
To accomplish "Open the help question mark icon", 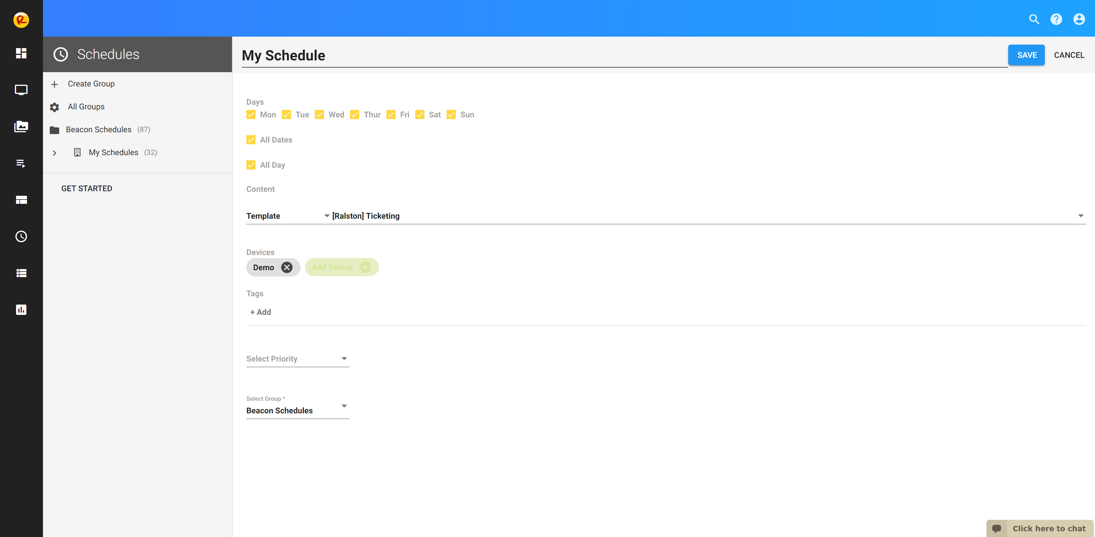I will (1056, 19).
